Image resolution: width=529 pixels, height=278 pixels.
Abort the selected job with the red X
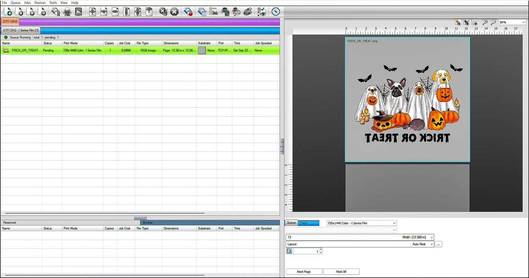174,11
